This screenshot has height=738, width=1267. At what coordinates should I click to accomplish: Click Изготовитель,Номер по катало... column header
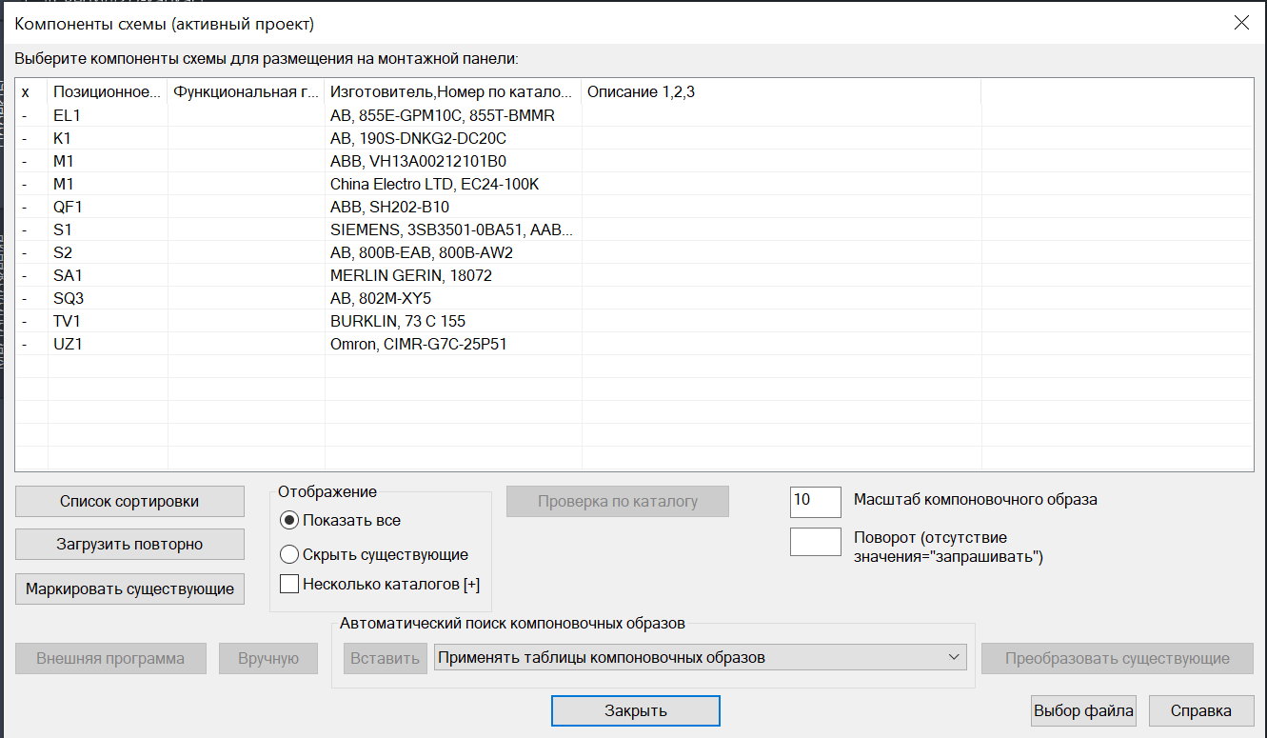tap(453, 92)
